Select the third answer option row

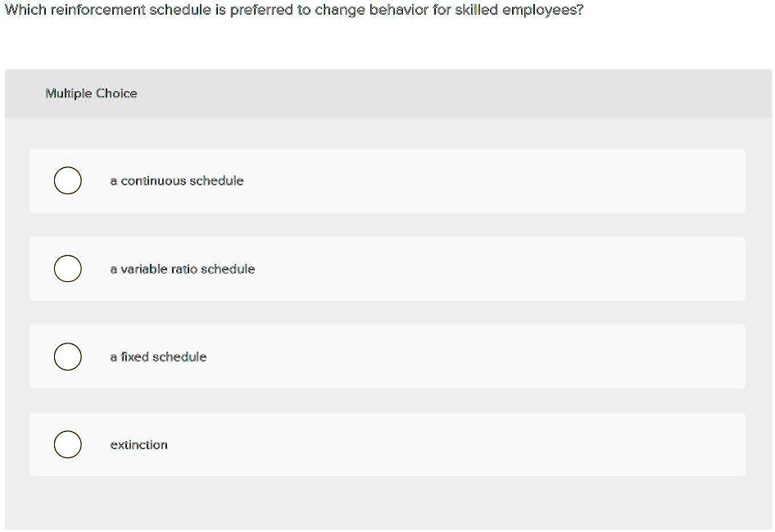click(x=387, y=357)
